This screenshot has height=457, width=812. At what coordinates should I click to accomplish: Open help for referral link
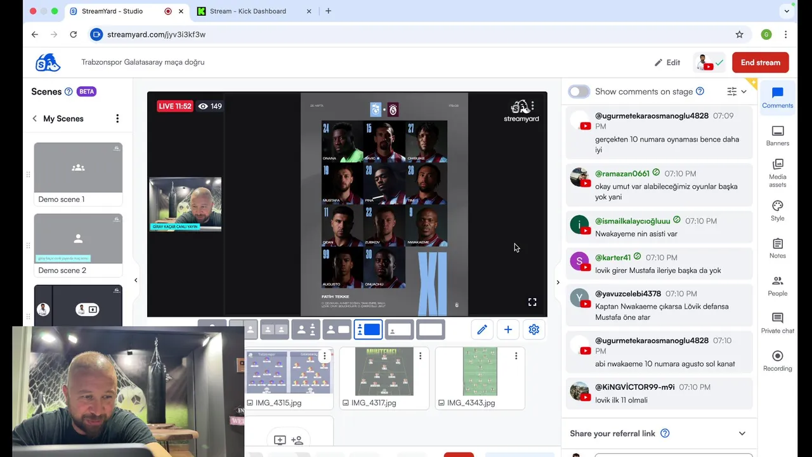point(665,434)
